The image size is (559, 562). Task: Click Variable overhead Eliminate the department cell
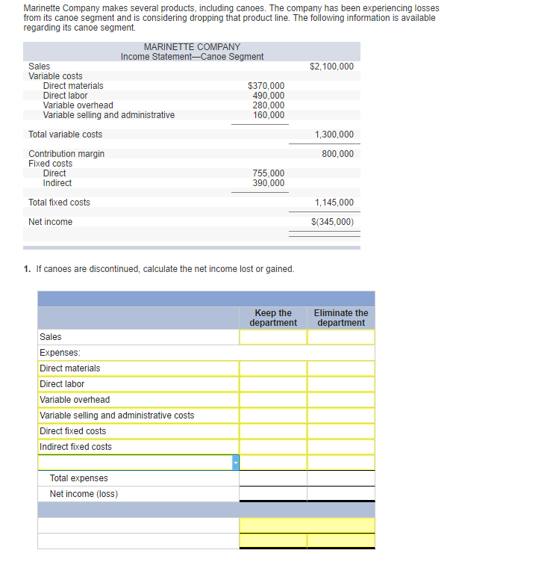point(341,400)
